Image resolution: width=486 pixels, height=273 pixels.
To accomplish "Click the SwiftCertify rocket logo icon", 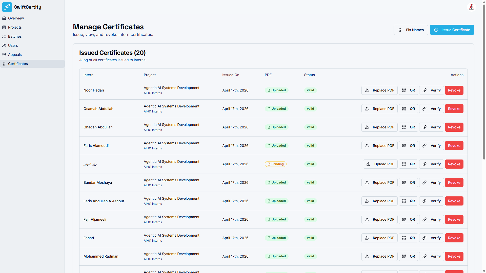I will pyautogui.click(x=7, y=7).
